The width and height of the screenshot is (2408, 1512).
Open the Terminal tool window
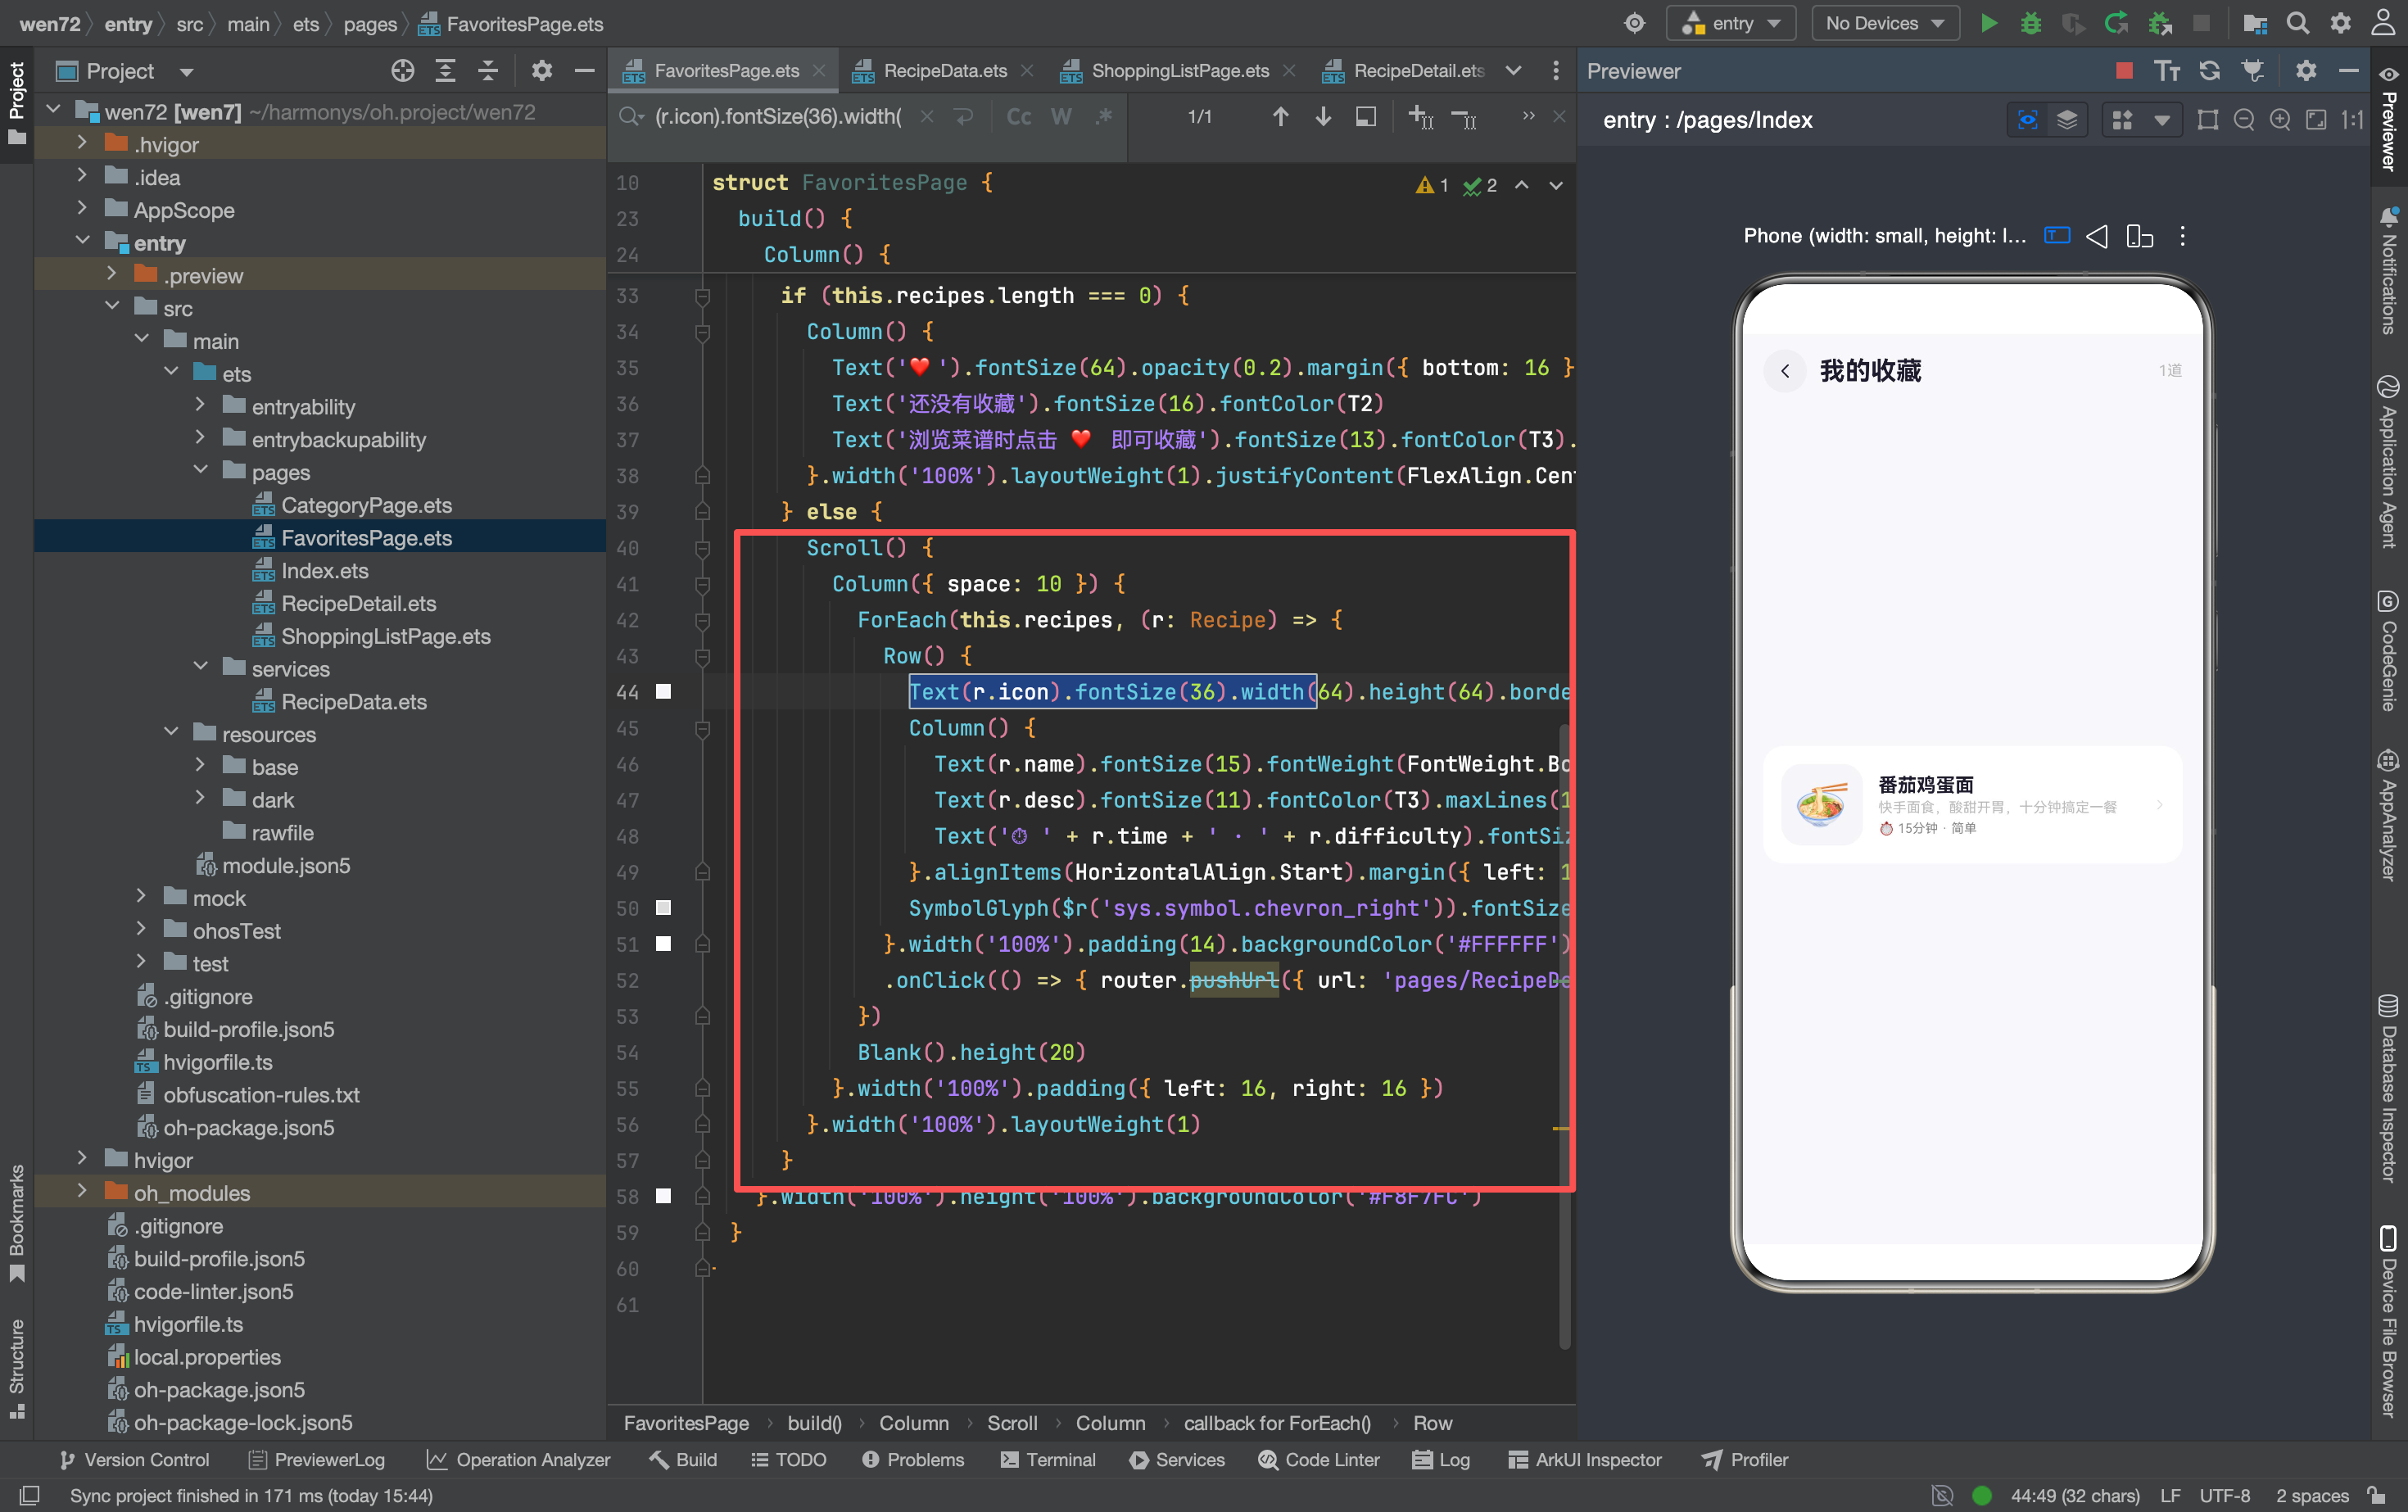click(x=1048, y=1459)
